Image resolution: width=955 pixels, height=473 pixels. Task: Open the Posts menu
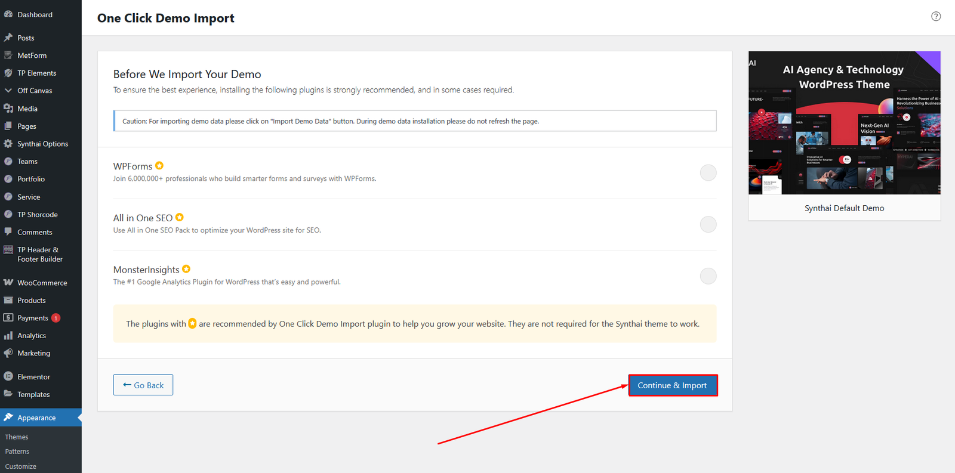(x=41, y=38)
